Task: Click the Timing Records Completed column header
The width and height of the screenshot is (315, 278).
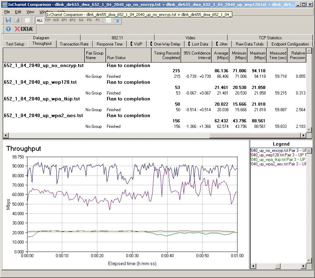Action: 166,55
